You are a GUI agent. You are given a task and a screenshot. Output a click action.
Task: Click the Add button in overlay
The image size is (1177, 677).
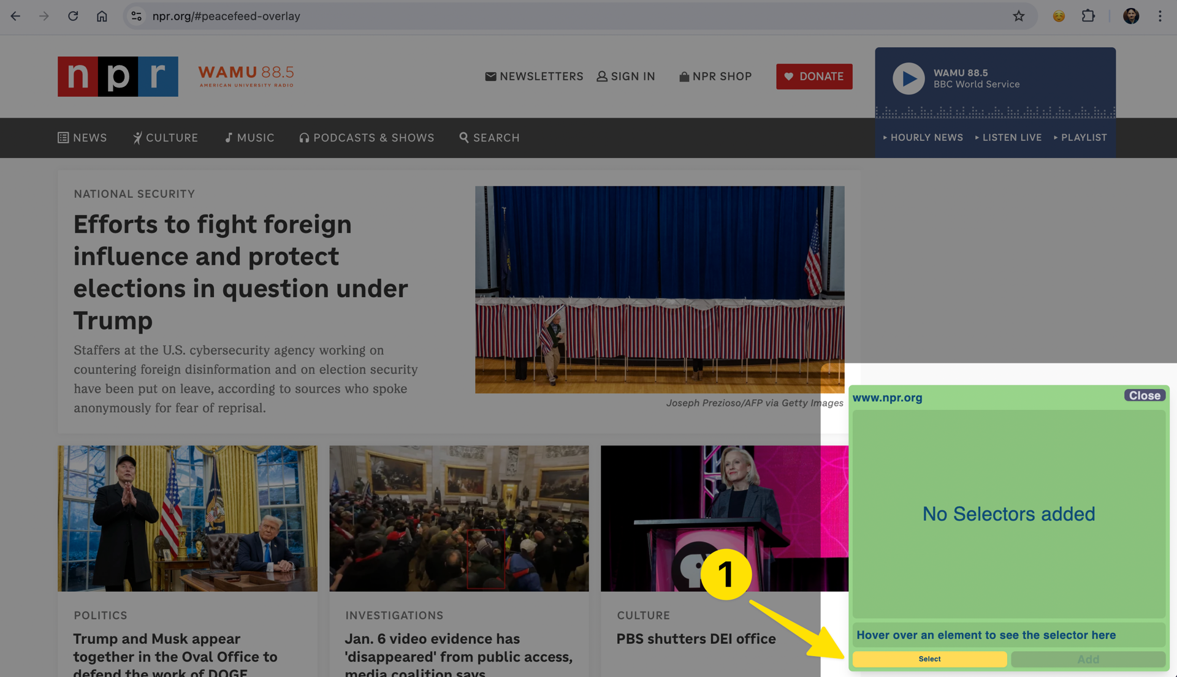click(1088, 659)
